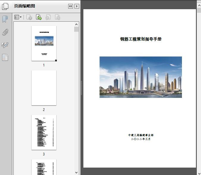Open thumbnail options dropdown menu
Viewport: 201px width, 175px height.
coord(18,17)
